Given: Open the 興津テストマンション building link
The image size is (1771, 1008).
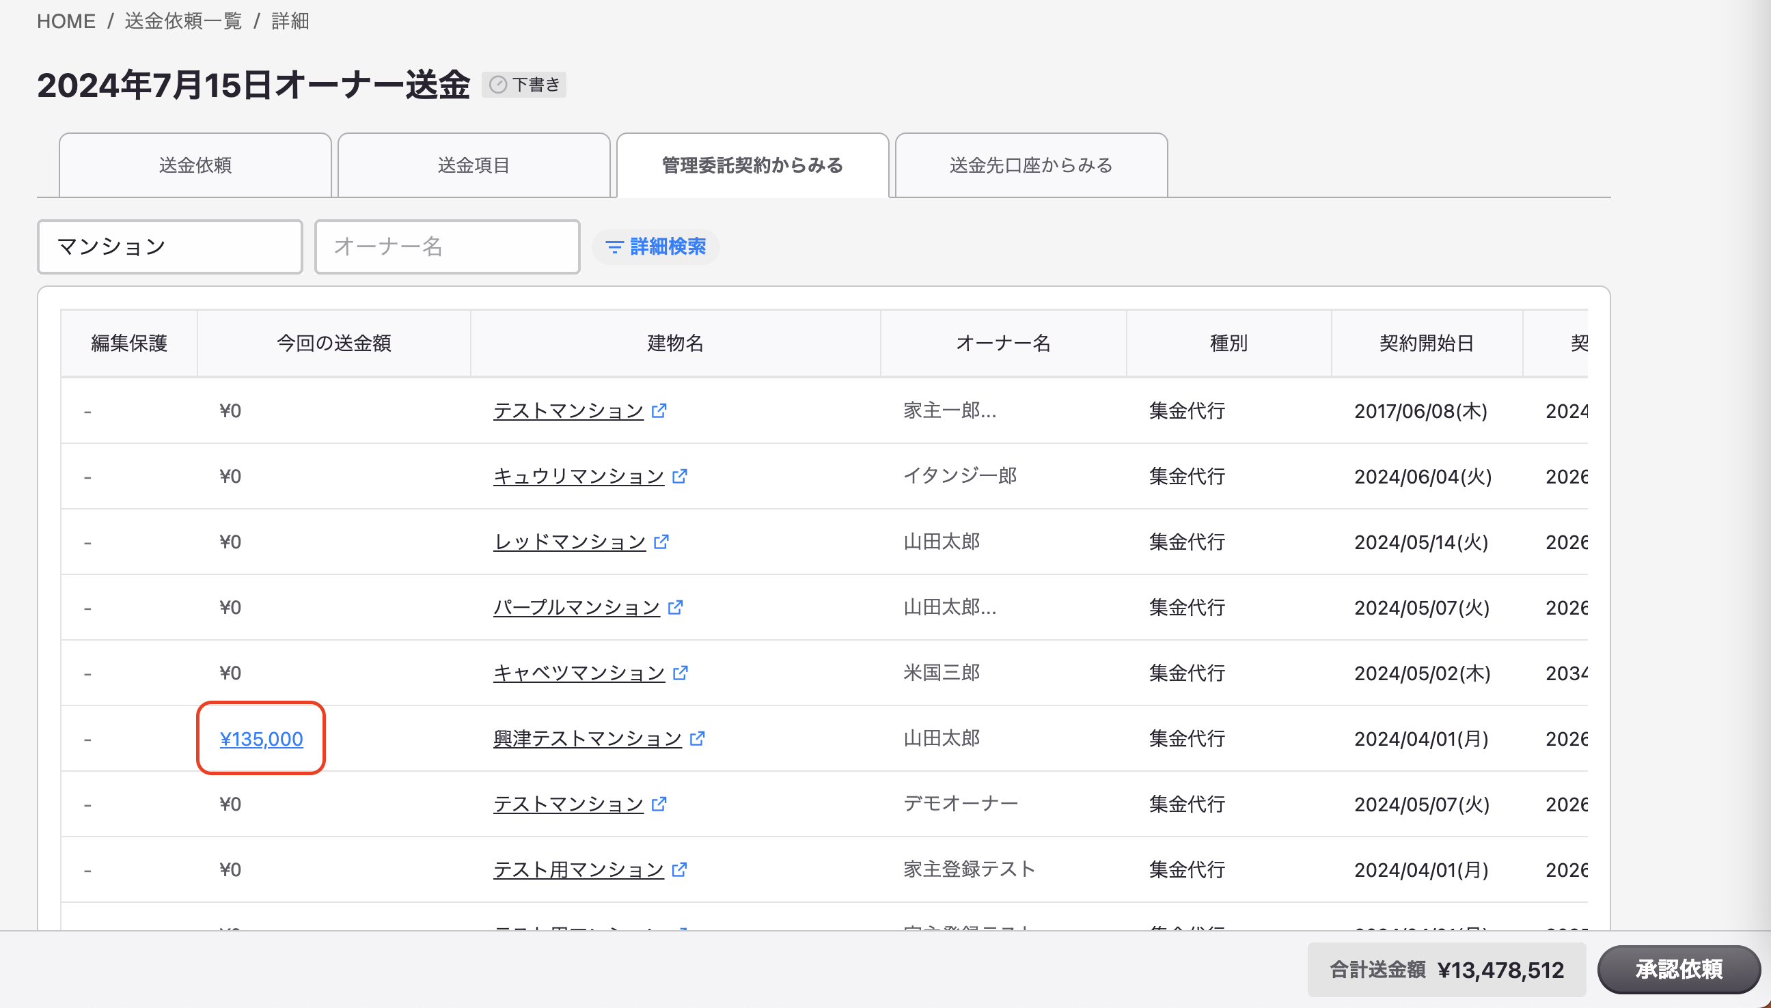Looking at the screenshot, I should click(588, 739).
